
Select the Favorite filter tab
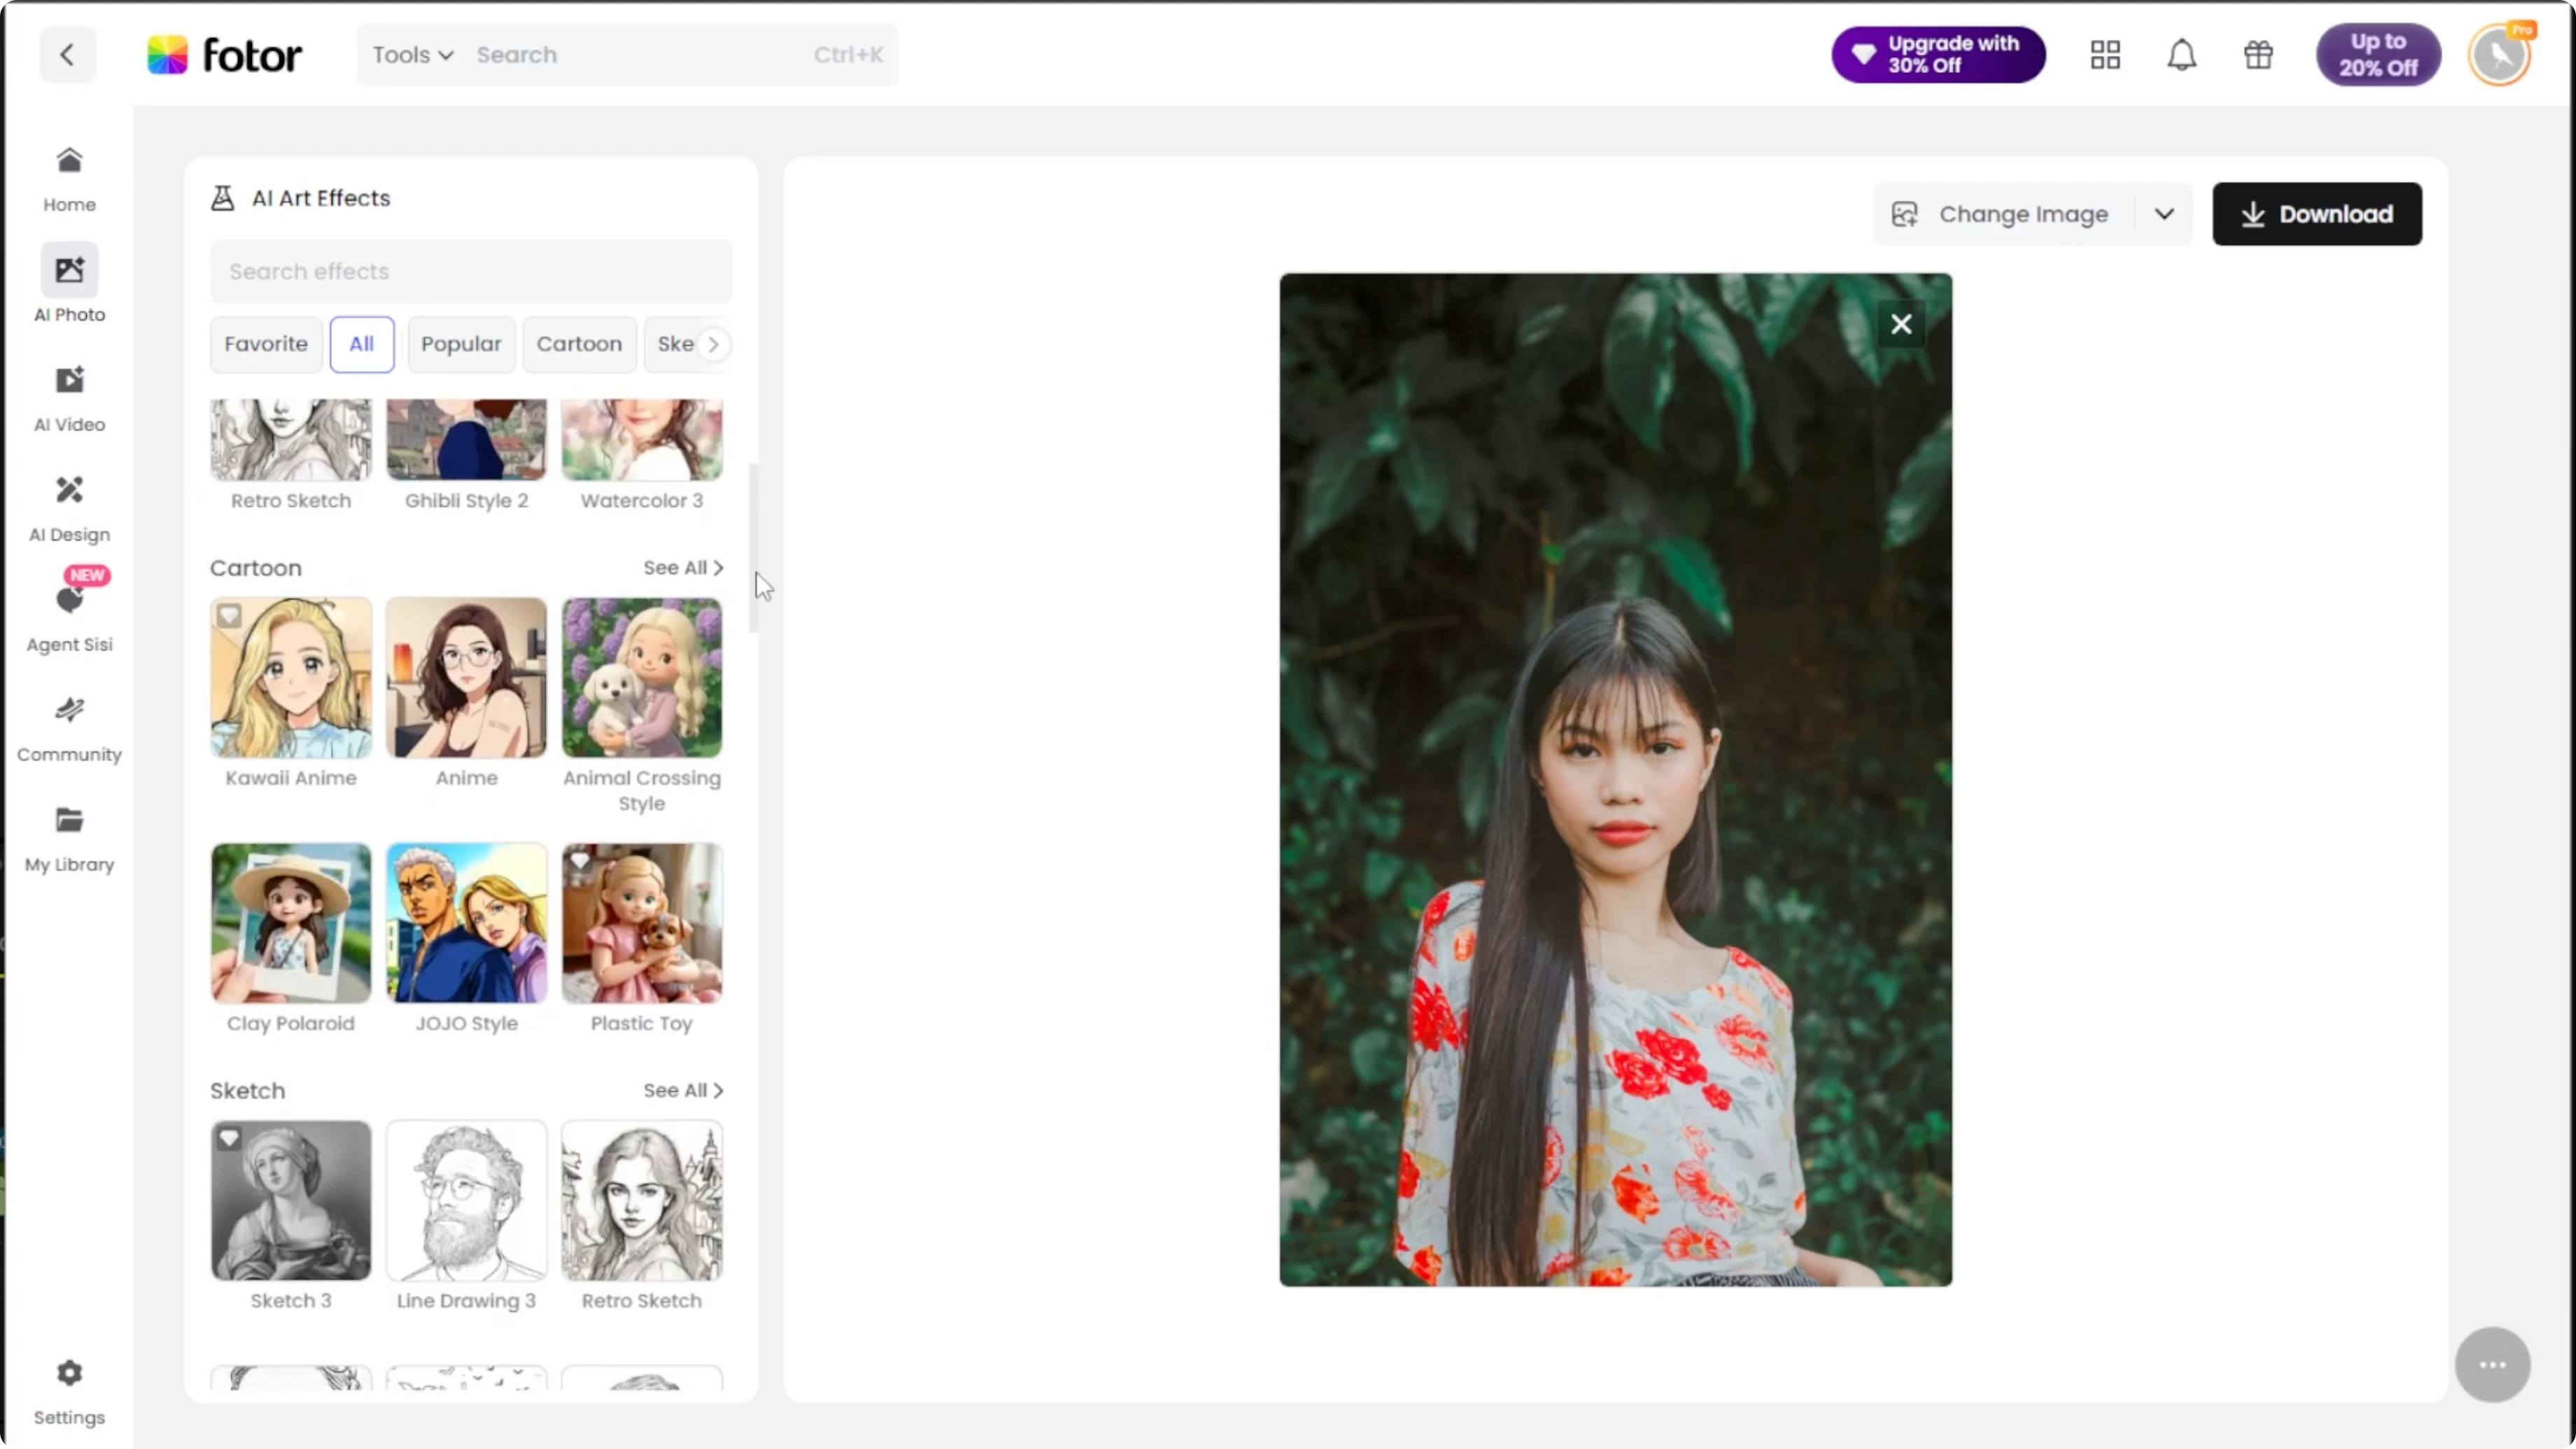266,344
